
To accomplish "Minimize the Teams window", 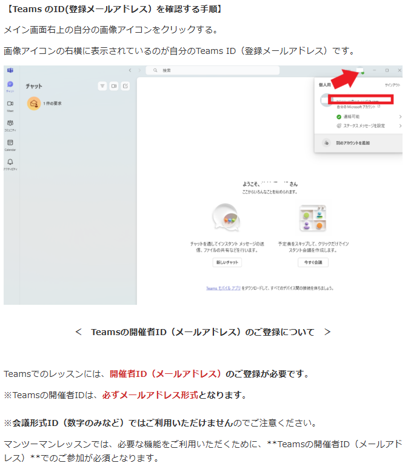I will coord(375,70).
